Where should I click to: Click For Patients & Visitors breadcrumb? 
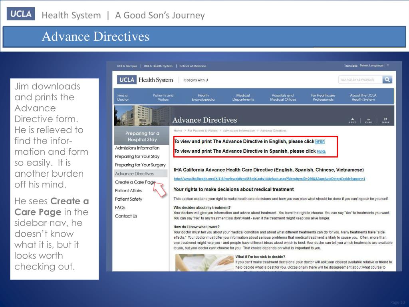click(x=203, y=131)
